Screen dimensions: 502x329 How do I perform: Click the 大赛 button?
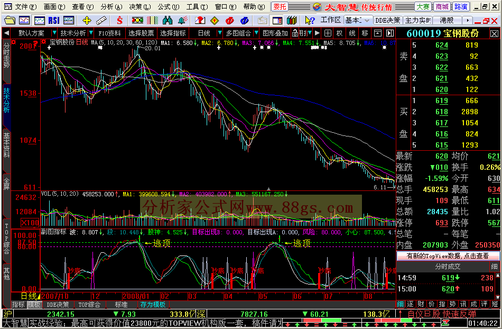click(x=423, y=6)
